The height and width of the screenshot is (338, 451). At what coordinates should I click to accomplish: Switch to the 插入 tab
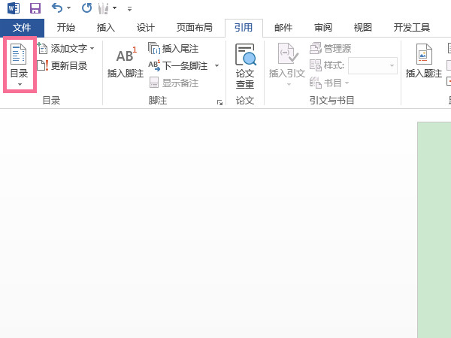(x=106, y=28)
